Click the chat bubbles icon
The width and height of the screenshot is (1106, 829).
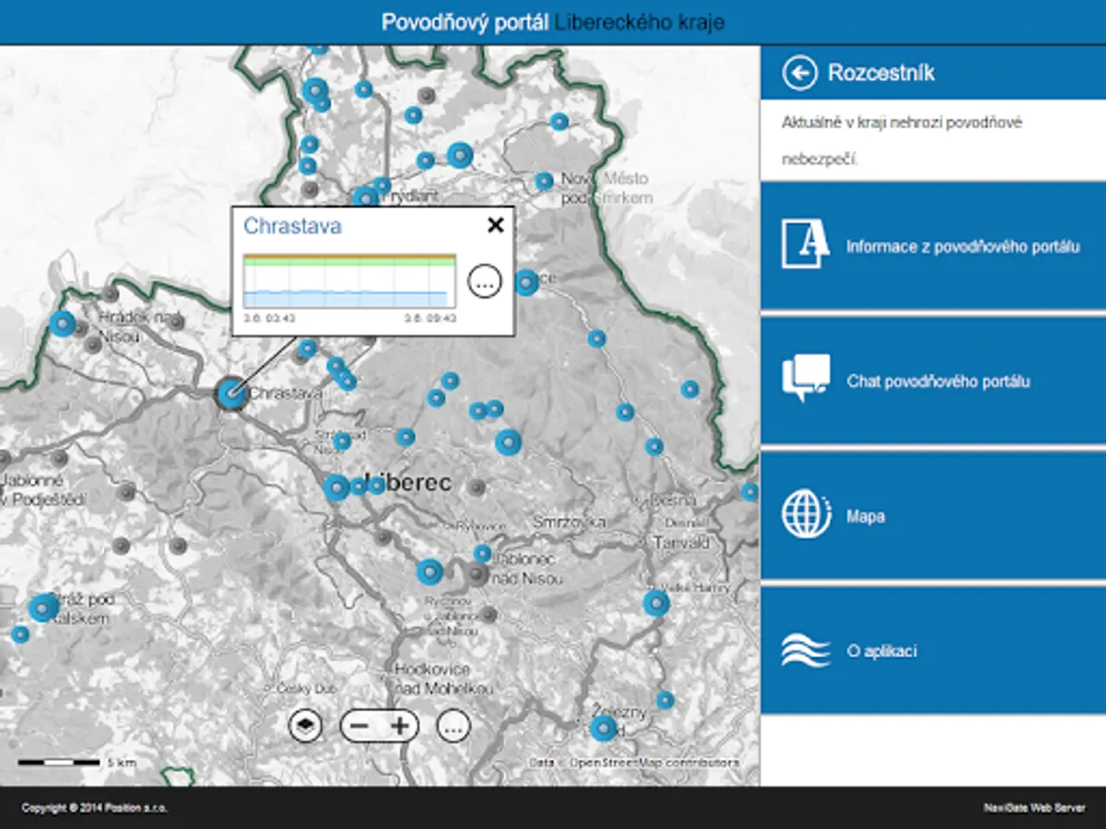click(x=806, y=378)
